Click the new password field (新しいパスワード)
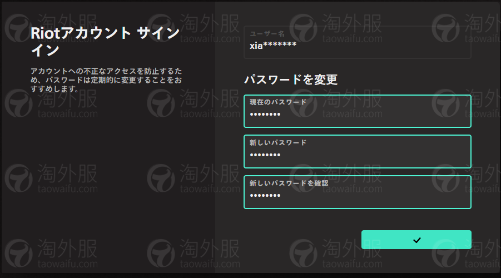Viewport: 501px width, 278px height. point(357,151)
